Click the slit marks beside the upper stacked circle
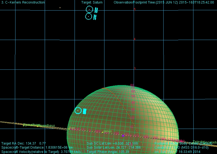217x154 pixels. 96,10
